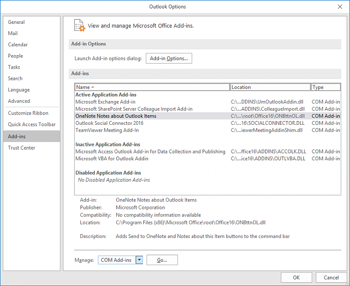Screen dimensions: 350x286
Task: Select Outlook Social Connector 2016 entry
Action: (x=110, y=123)
